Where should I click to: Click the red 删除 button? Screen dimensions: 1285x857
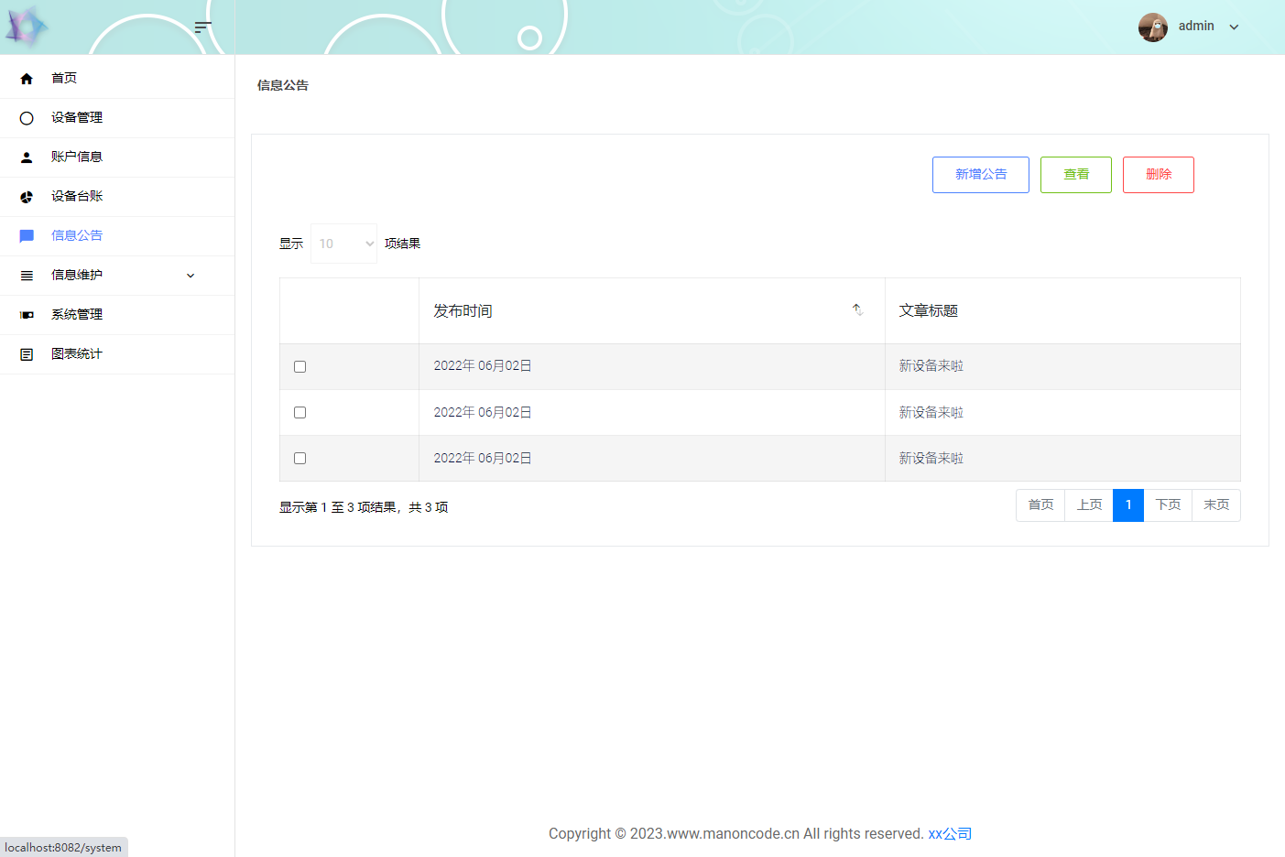pyautogui.click(x=1159, y=175)
